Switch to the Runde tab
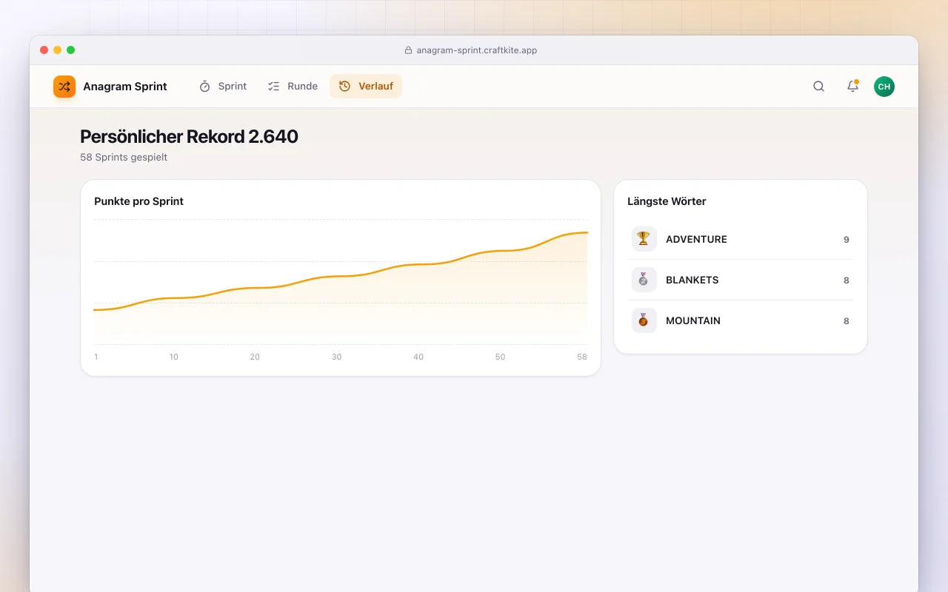948x592 pixels. [293, 87]
